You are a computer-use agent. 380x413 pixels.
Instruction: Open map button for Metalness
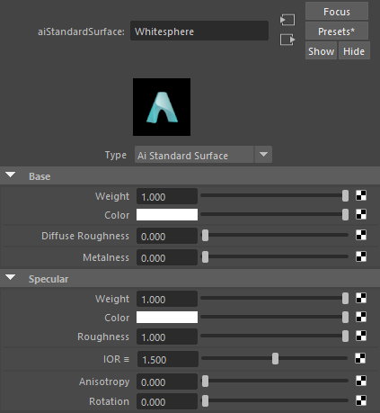coord(361,256)
